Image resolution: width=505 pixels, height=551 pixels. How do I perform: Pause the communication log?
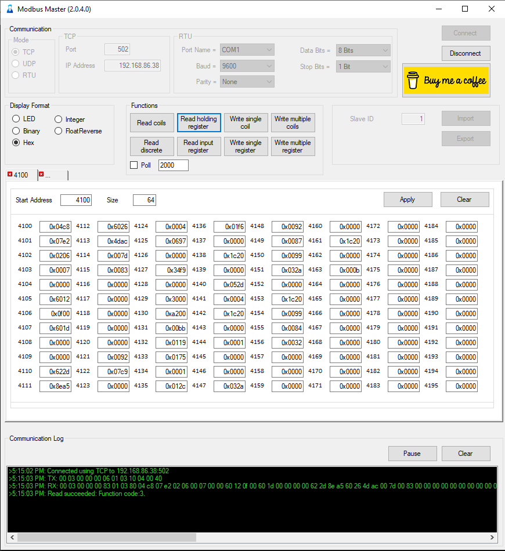click(412, 454)
